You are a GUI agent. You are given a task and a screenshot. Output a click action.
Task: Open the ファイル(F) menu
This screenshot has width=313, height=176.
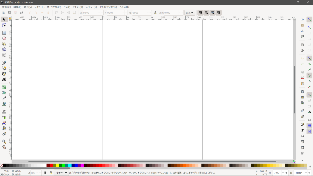pos(6,7)
